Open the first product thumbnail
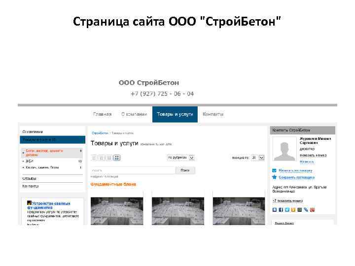Image resolution: width=355 pixels, height=266 pixels. tap(117, 211)
